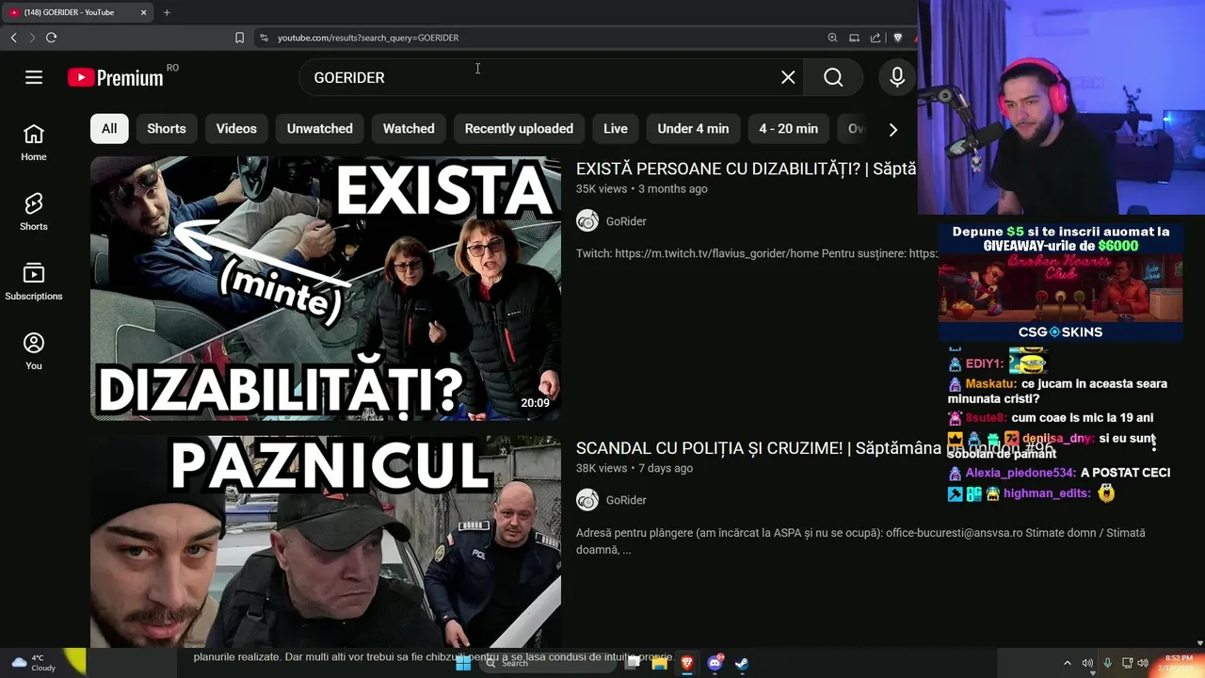
Task: Open weather widget showing 4°C Cloudy
Action: 34,663
